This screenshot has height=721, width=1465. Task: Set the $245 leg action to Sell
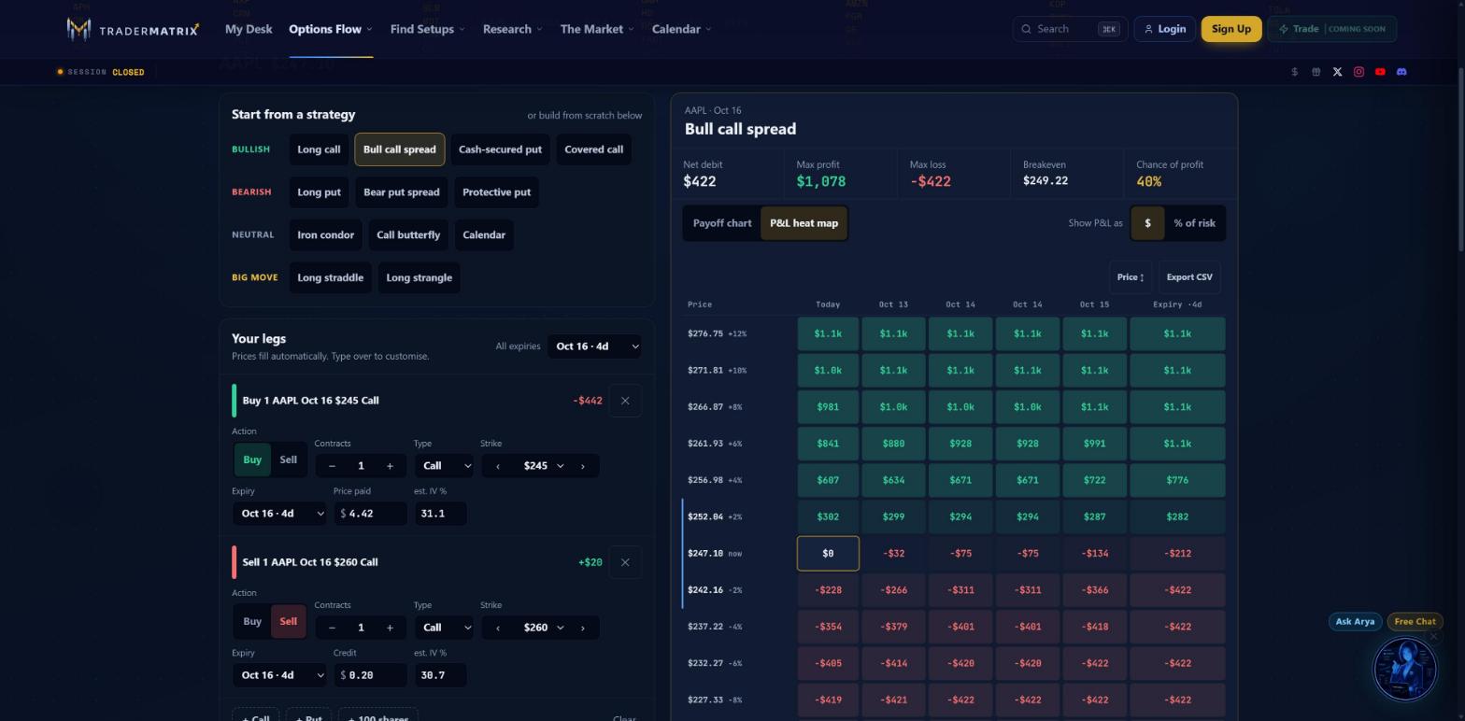coord(288,459)
